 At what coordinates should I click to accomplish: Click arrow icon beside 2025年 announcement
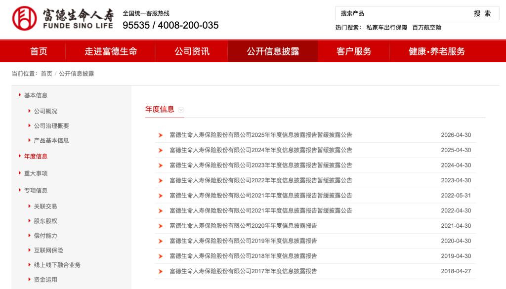(x=161, y=135)
